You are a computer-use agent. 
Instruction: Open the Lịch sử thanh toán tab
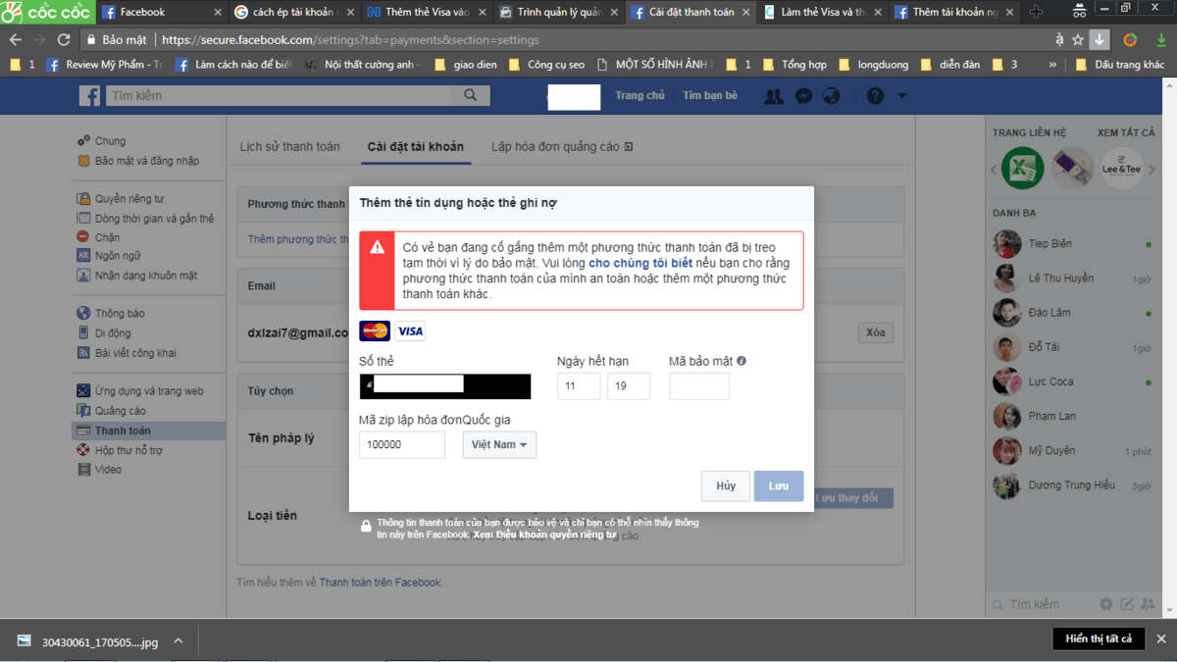coord(289,146)
